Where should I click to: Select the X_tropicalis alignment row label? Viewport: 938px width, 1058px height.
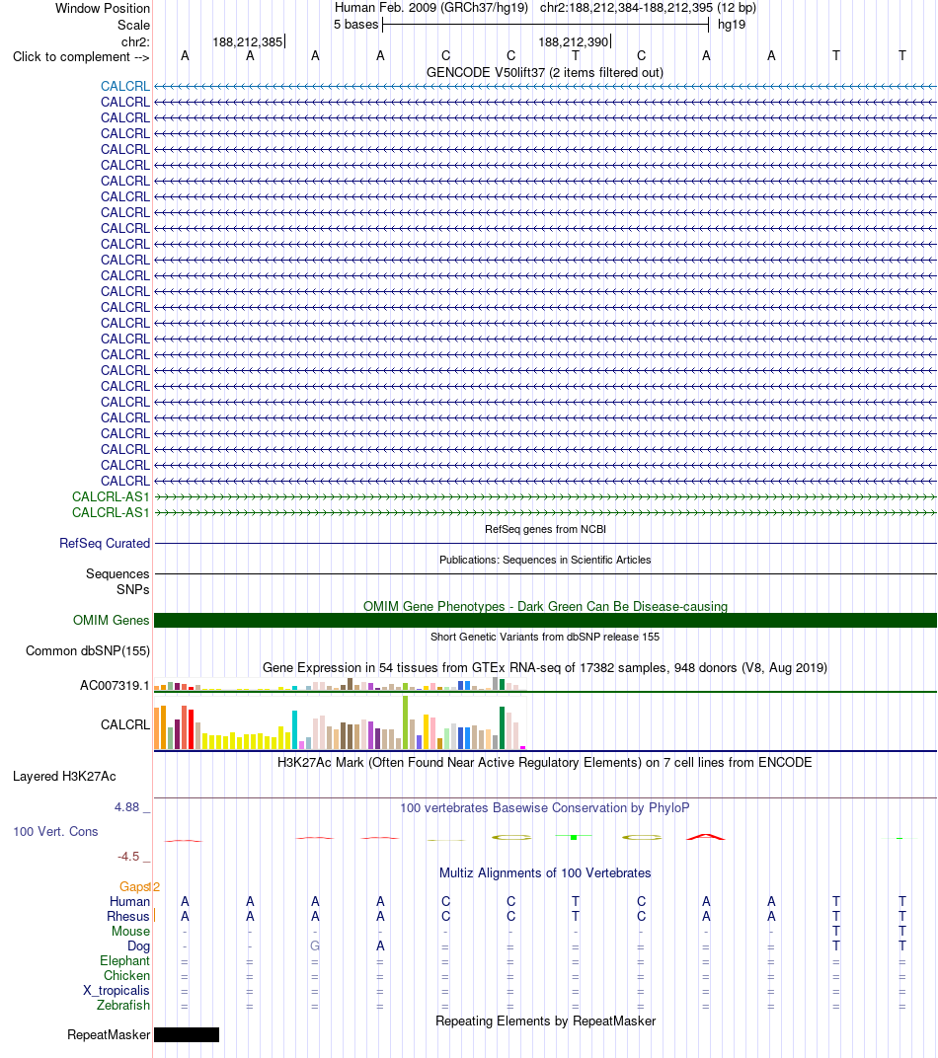117,991
